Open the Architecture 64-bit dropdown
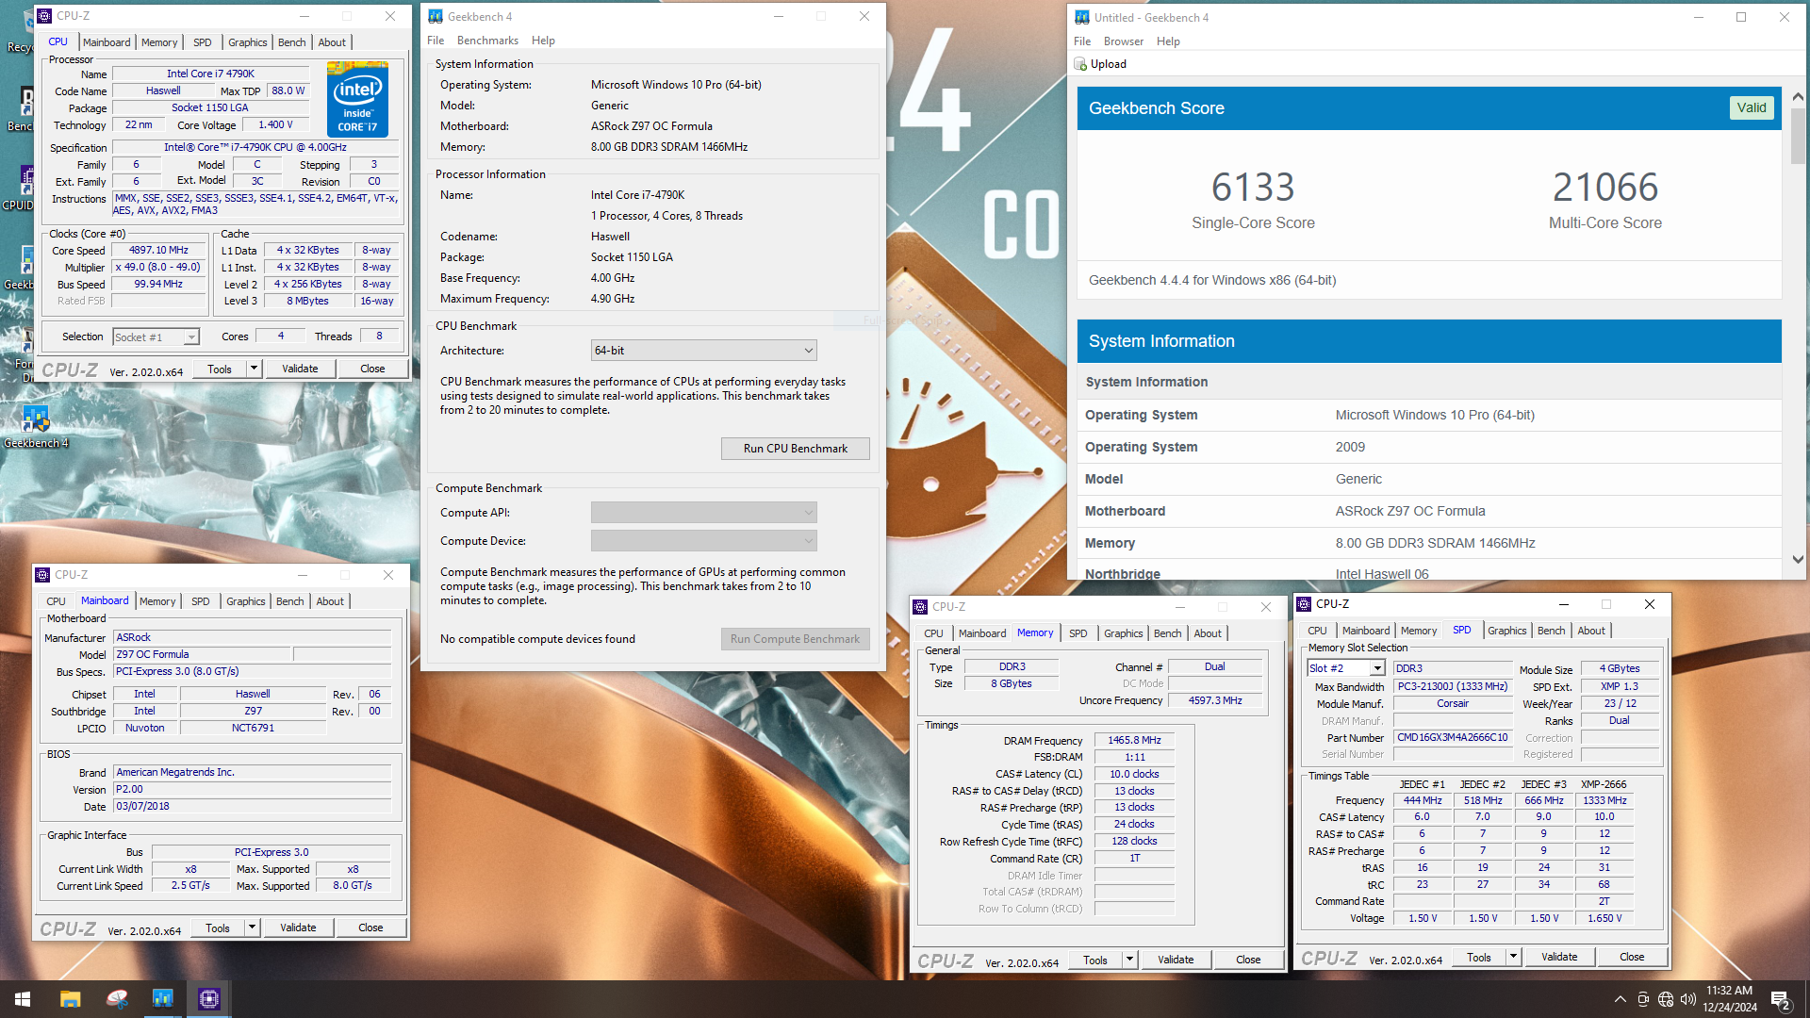This screenshot has width=1810, height=1018. click(x=703, y=351)
